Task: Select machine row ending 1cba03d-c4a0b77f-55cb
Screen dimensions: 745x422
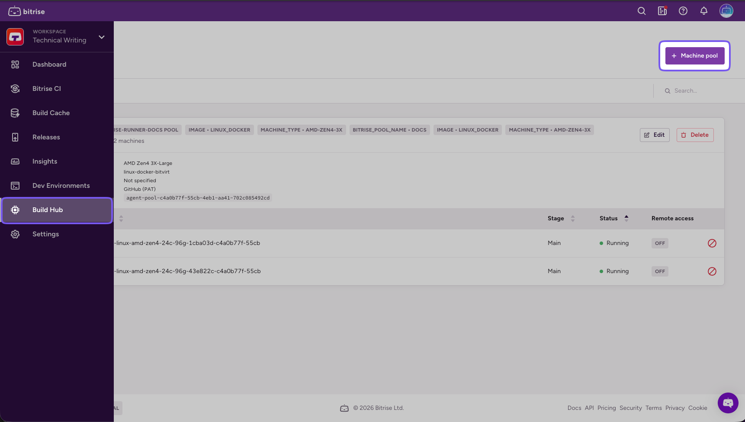Action: coord(419,243)
